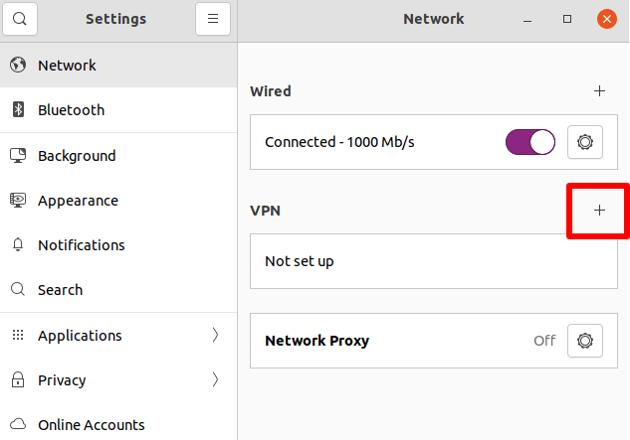Toggle the wired connection switch off
The image size is (630, 440).
coord(530,142)
